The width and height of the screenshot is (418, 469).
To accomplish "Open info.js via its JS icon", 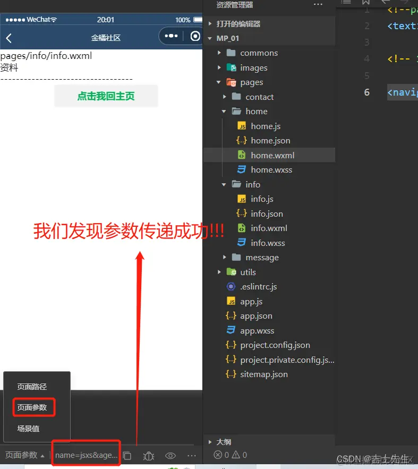I will [242, 199].
